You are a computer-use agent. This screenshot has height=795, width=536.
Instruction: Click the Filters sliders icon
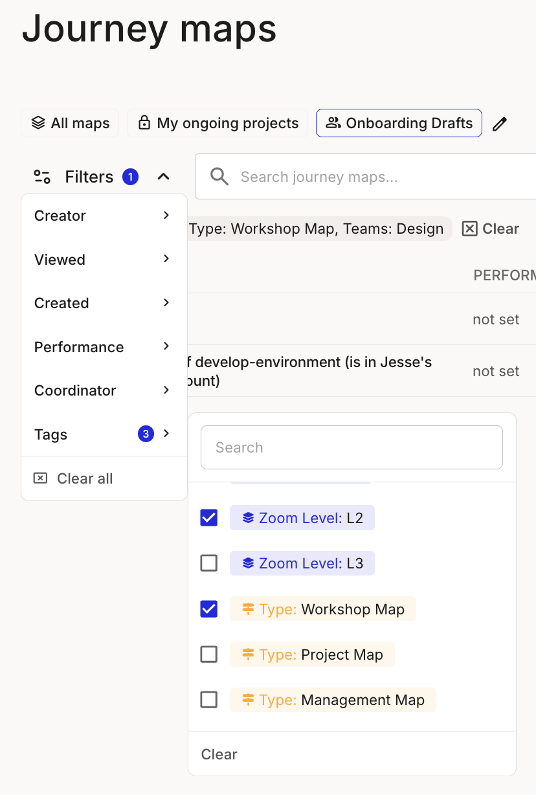pyautogui.click(x=42, y=177)
